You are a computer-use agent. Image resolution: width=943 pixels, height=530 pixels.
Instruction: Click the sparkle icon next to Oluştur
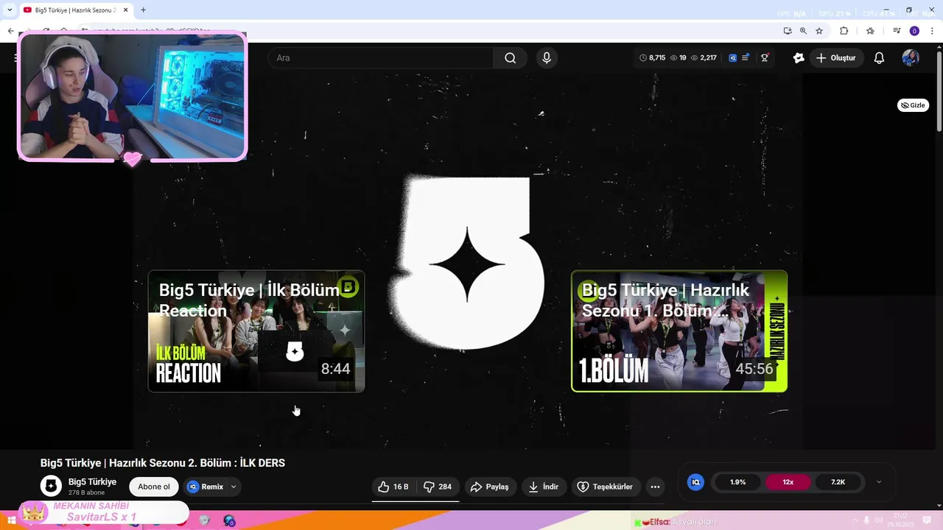[799, 57]
